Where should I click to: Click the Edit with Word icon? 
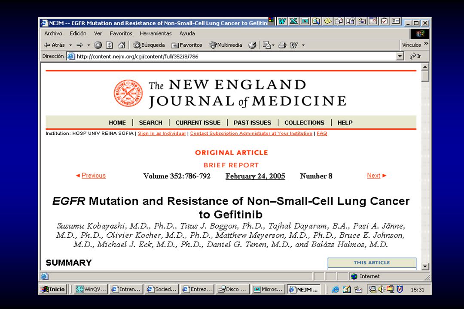[294, 45]
